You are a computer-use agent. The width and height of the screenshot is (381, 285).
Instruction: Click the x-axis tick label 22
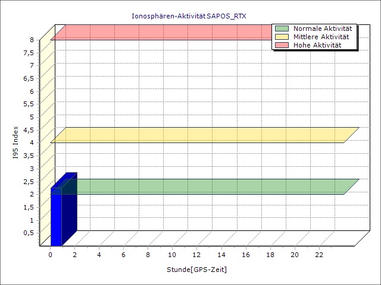(x=319, y=255)
